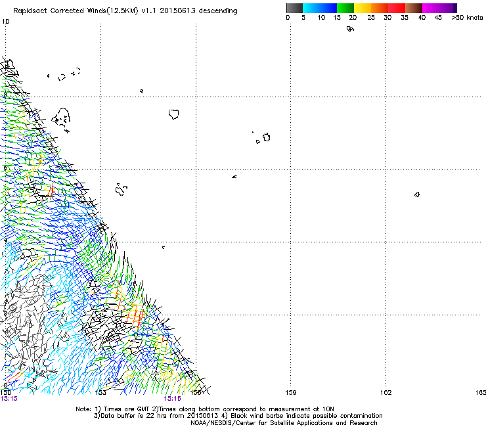Click the '>50 knots' legend label

pyautogui.click(x=467, y=18)
